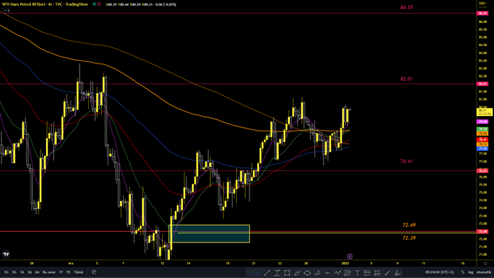Viewport: 494px width, 278px height.
Task: Toggle percent scale mode
Action: (x=463, y=272)
